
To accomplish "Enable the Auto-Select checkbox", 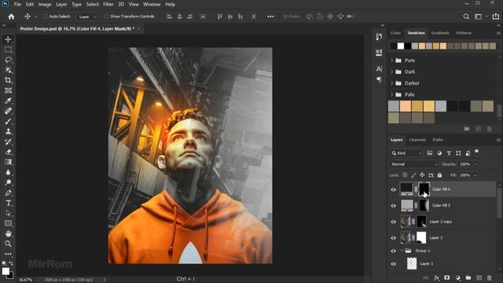I will pos(46,16).
